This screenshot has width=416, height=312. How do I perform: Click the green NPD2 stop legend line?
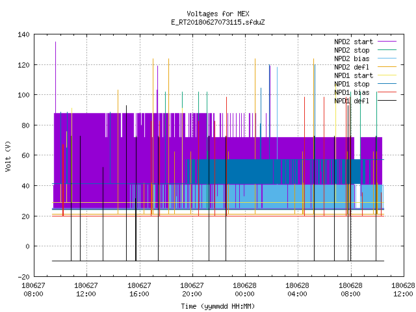pos(387,49)
